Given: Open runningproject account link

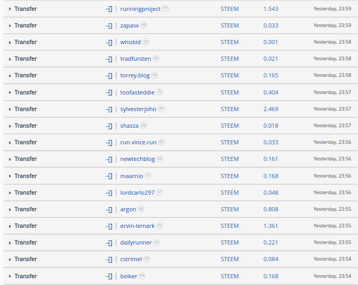Looking at the screenshot, I should [140, 9].
